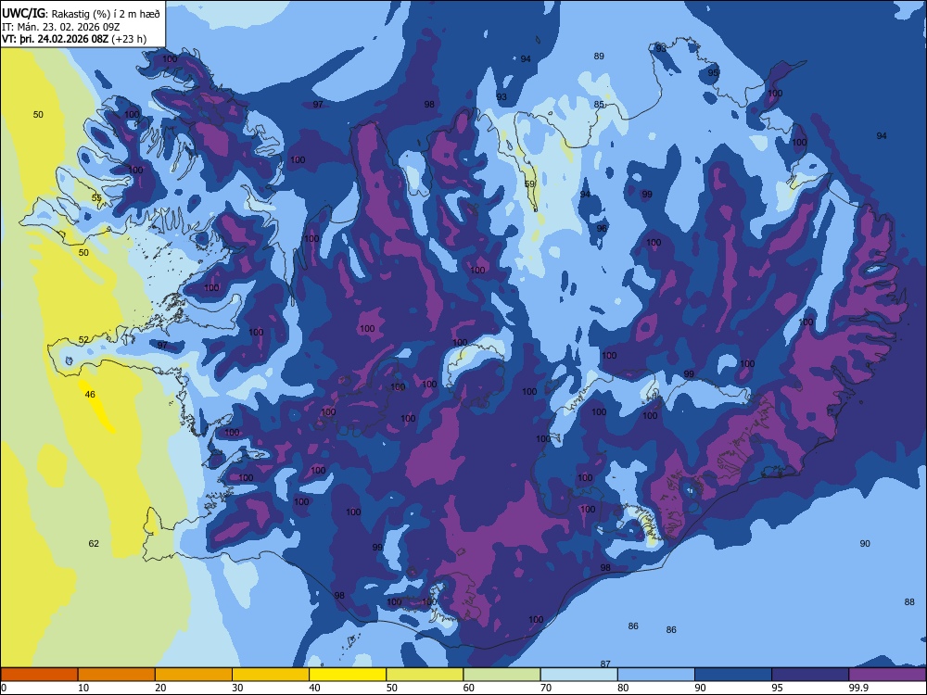The width and height of the screenshot is (927, 695).
Task: Click the 55 humidity value on the map
Action: [96, 198]
